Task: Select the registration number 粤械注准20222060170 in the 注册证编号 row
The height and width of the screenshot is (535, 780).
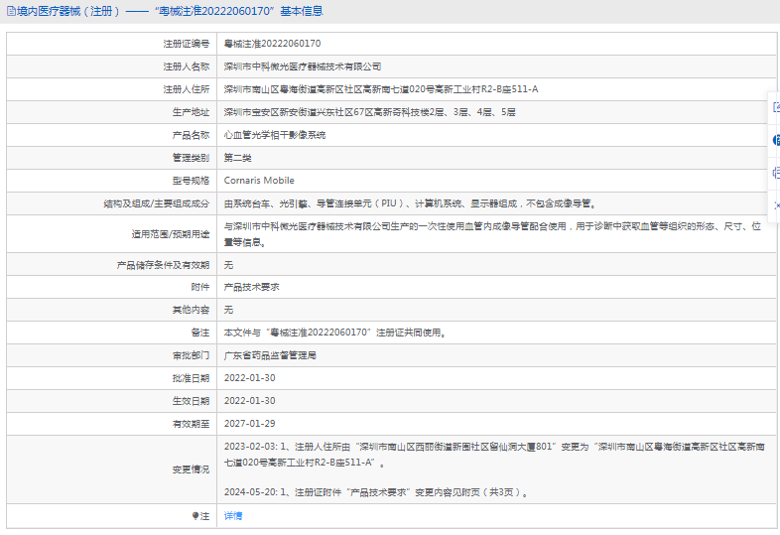Action: pyautogui.click(x=272, y=44)
